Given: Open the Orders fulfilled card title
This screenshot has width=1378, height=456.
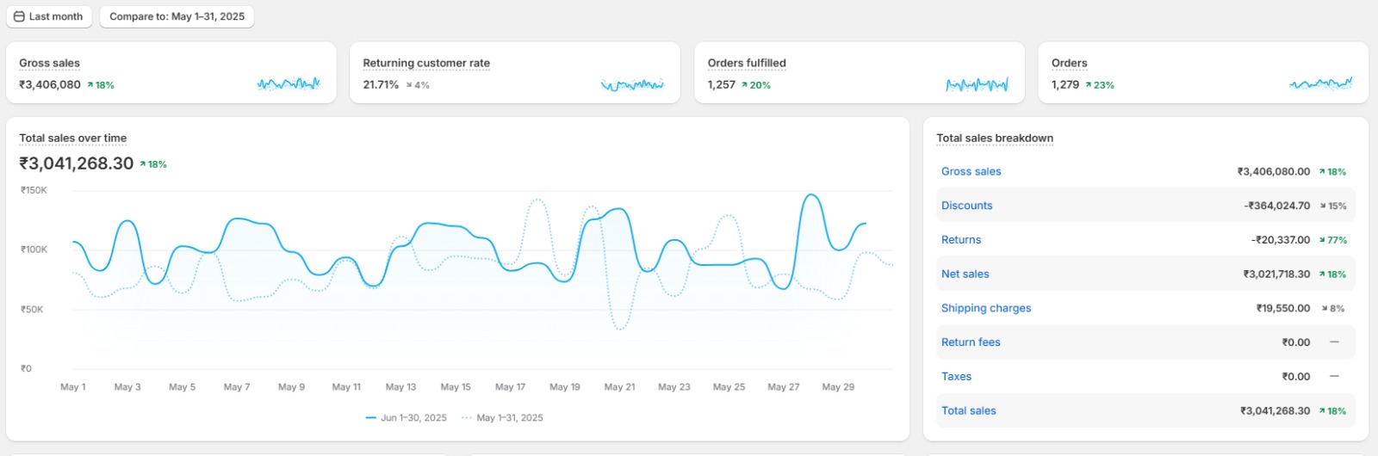Looking at the screenshot, I should point(747,63).
